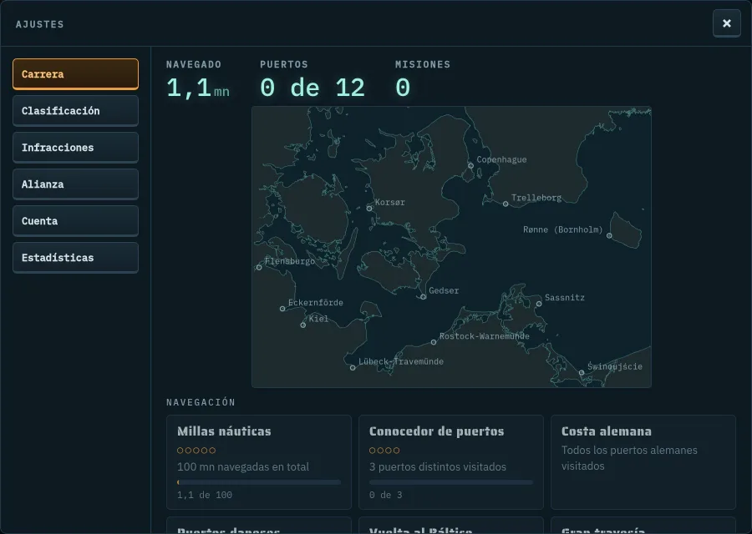752x534 pixels.
Task: Click the Bornholm island on the map
Action: click(x=627, y=231)
